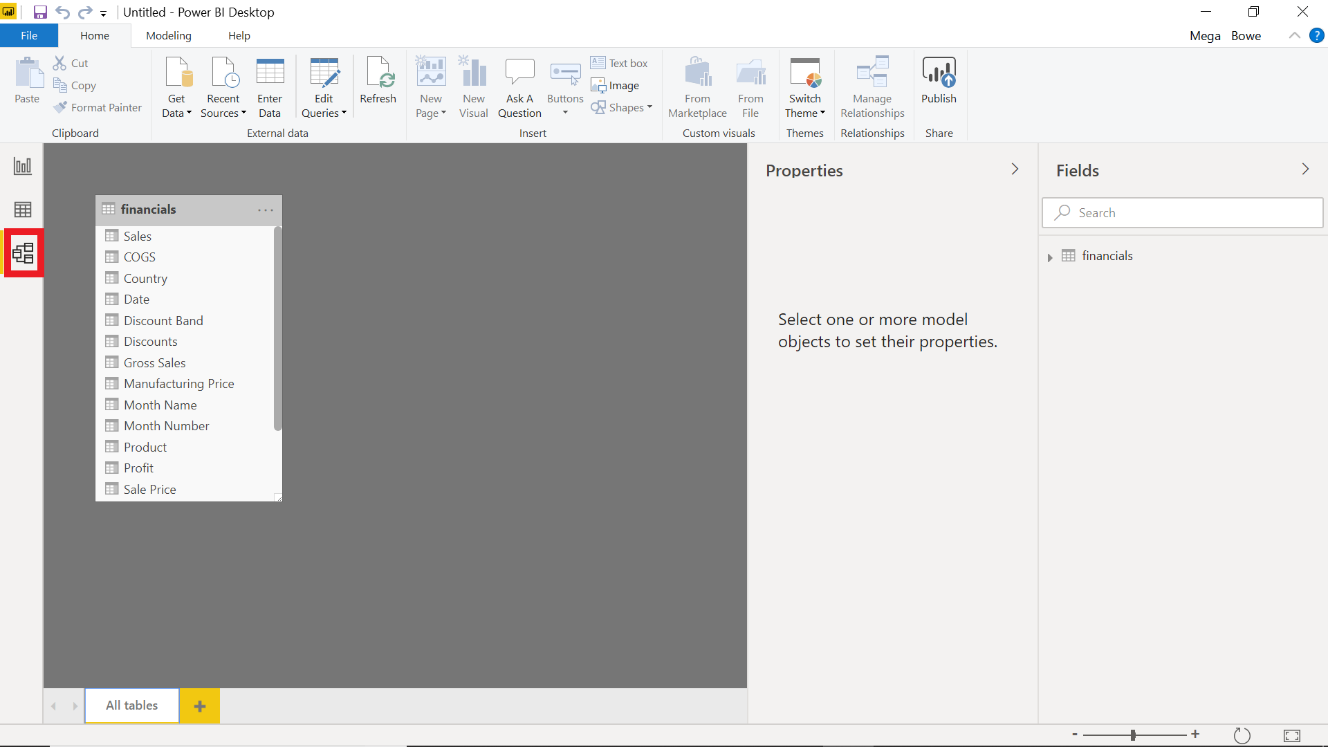Click the Undo arrow icon

[62, 12]
